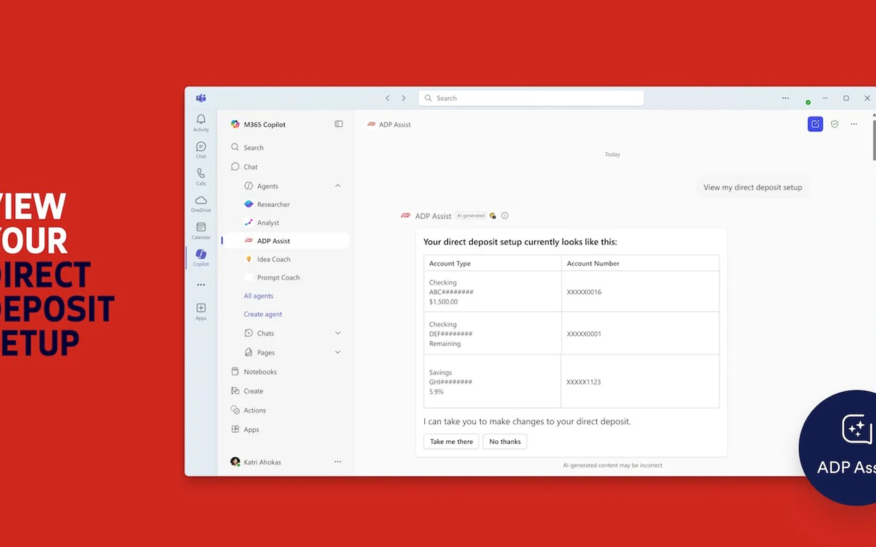Click the Create agent link
Screen dimensions: 876x547
[263, 314]
